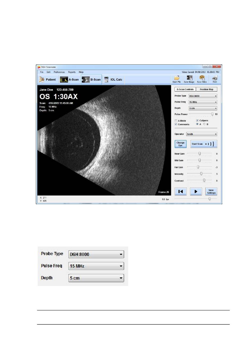Click the skip-to-first-frame button
The height and width of the screenshot is (337, 252).
[181, 192]
